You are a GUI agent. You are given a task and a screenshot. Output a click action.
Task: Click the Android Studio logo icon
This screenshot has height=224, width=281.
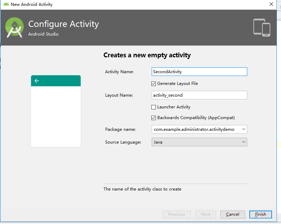coord(14,28)
